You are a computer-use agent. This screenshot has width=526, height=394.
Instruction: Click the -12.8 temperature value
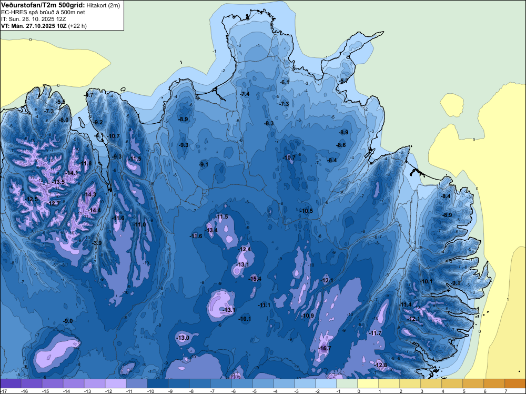click(x=380, y=365)
